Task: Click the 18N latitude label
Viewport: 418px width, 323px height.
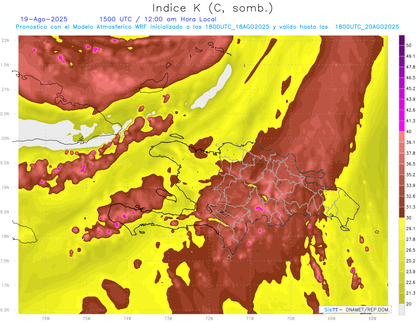Action: tap(6, 236)
